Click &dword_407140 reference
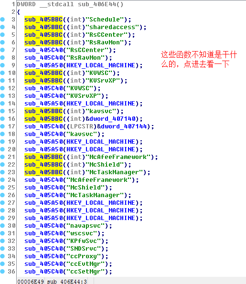 point(111,119)
